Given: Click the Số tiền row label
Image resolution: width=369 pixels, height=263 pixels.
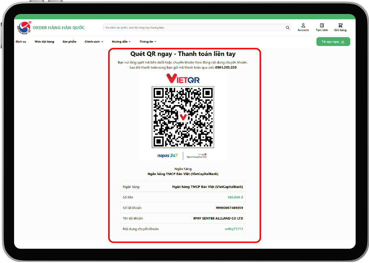Looking at the screenshot, I should pos(128,197).
